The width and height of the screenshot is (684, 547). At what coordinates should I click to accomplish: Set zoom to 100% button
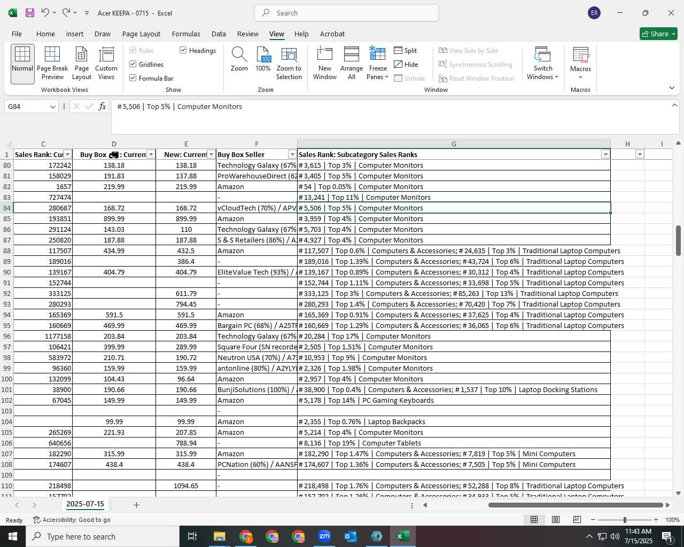(263, 59)
